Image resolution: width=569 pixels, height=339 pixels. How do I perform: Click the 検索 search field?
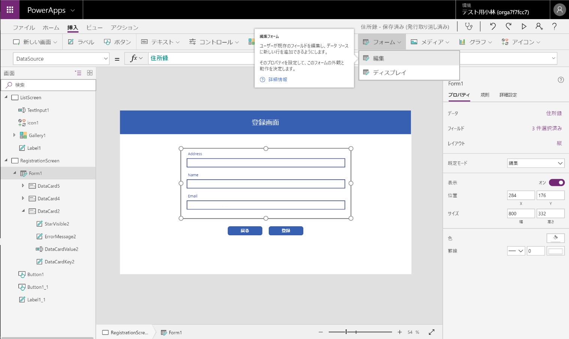pos(49,85)
